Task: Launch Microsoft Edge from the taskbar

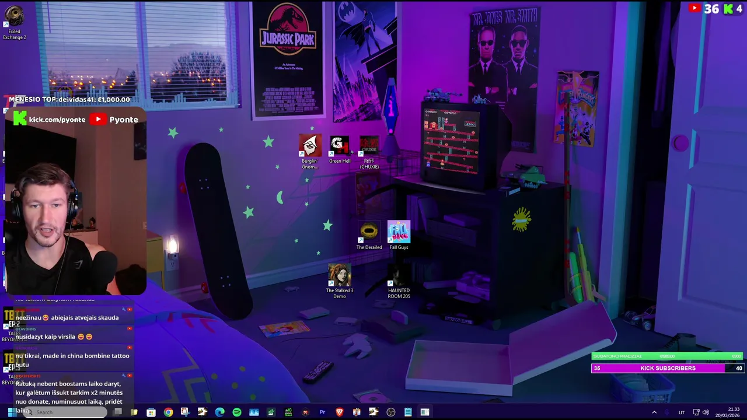Action: click(219, 412)
